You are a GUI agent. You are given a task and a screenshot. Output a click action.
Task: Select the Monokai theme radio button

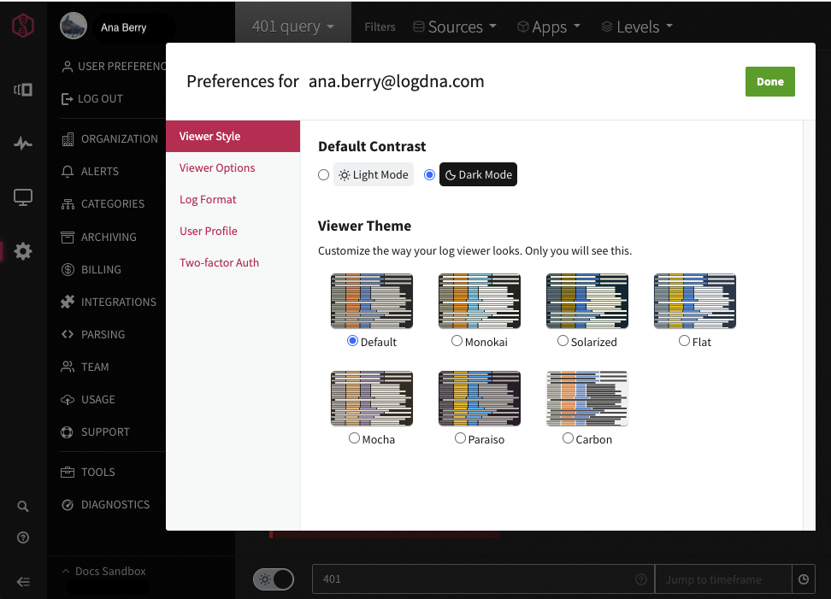pyautogui.click(x=457, y=341)
